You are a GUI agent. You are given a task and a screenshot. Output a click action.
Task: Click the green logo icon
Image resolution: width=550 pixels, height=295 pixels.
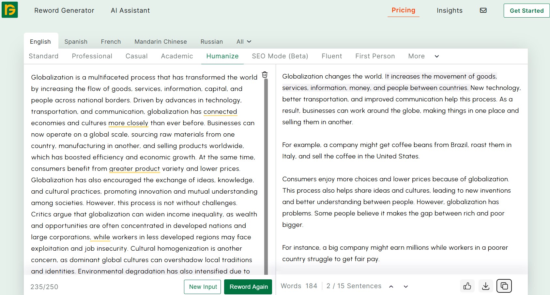(x=10, y=10)
